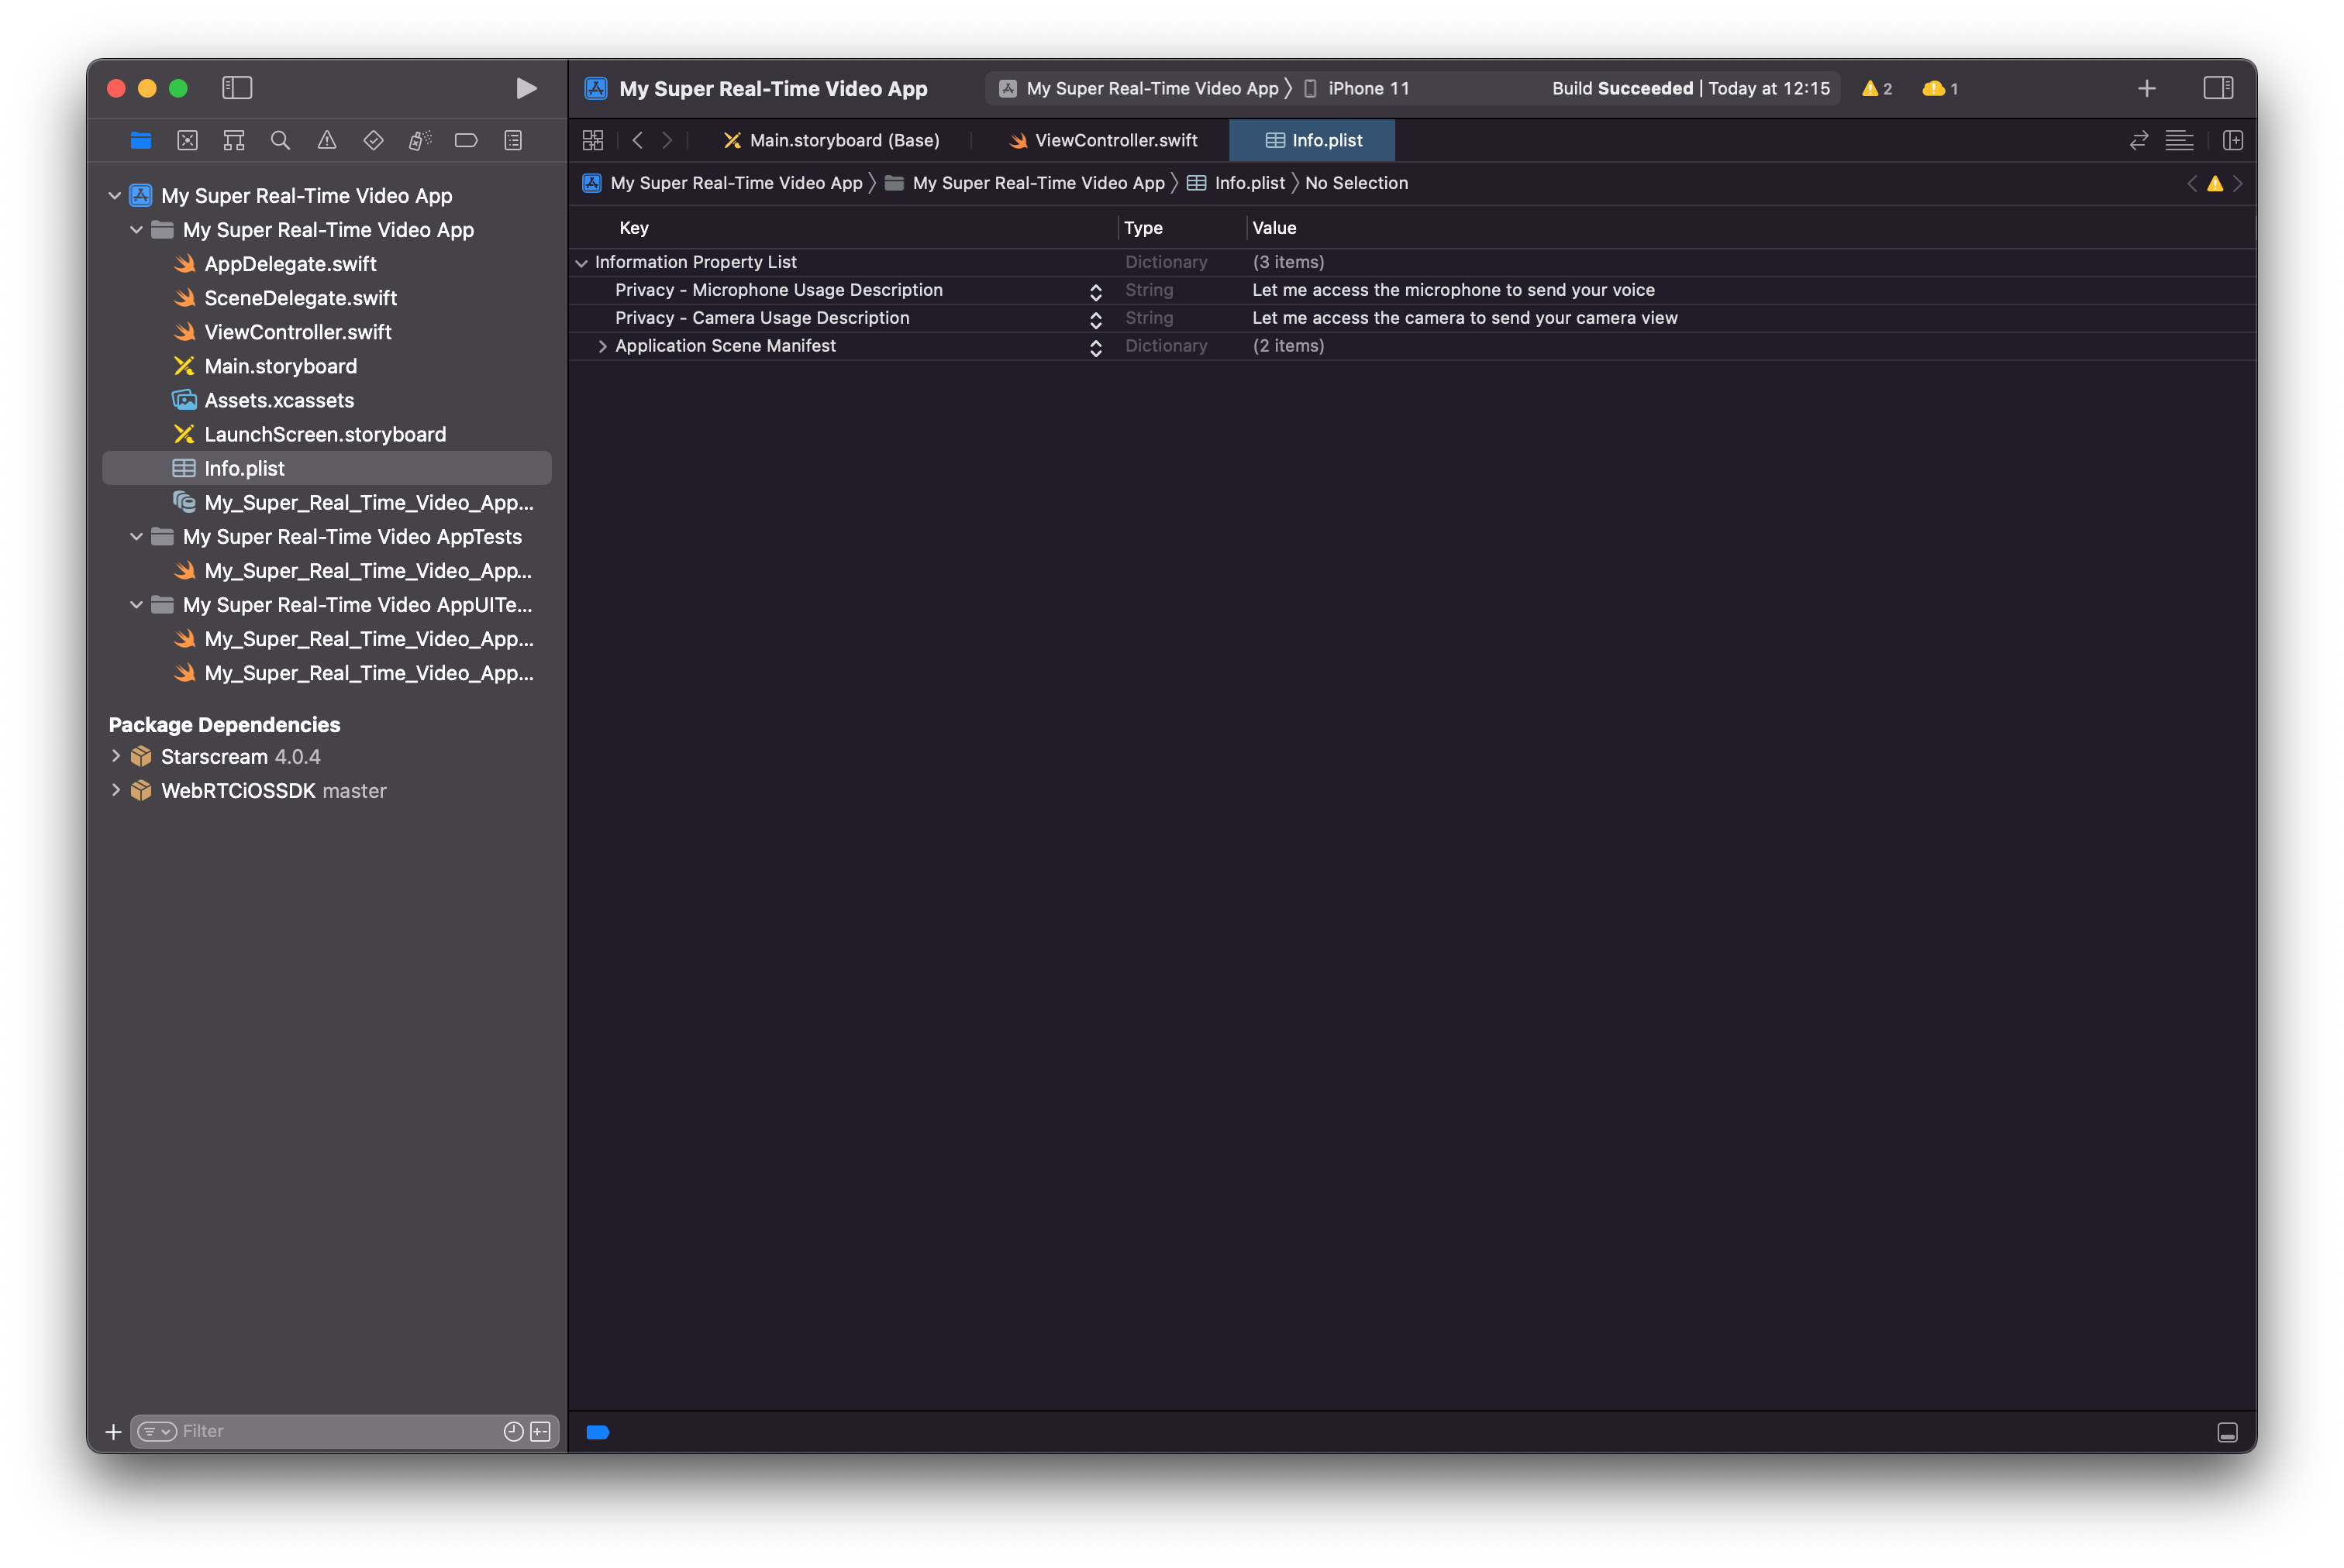Expand the Starscream package
This screenshot has height=1568, width=2344.
(115, 756)
